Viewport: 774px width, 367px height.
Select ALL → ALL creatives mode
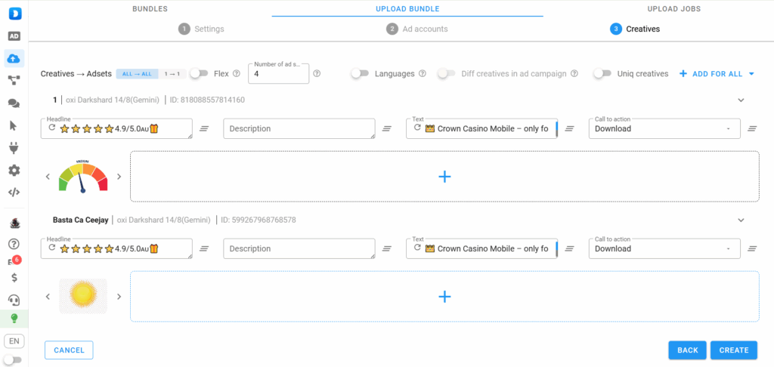click(x=138, y=74)
